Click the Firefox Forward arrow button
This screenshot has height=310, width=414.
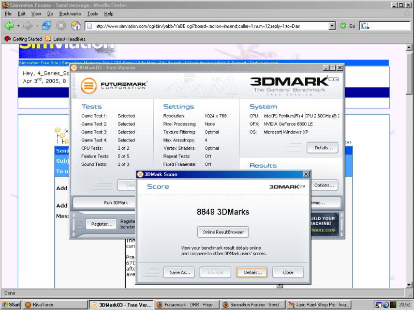(27, 26)
